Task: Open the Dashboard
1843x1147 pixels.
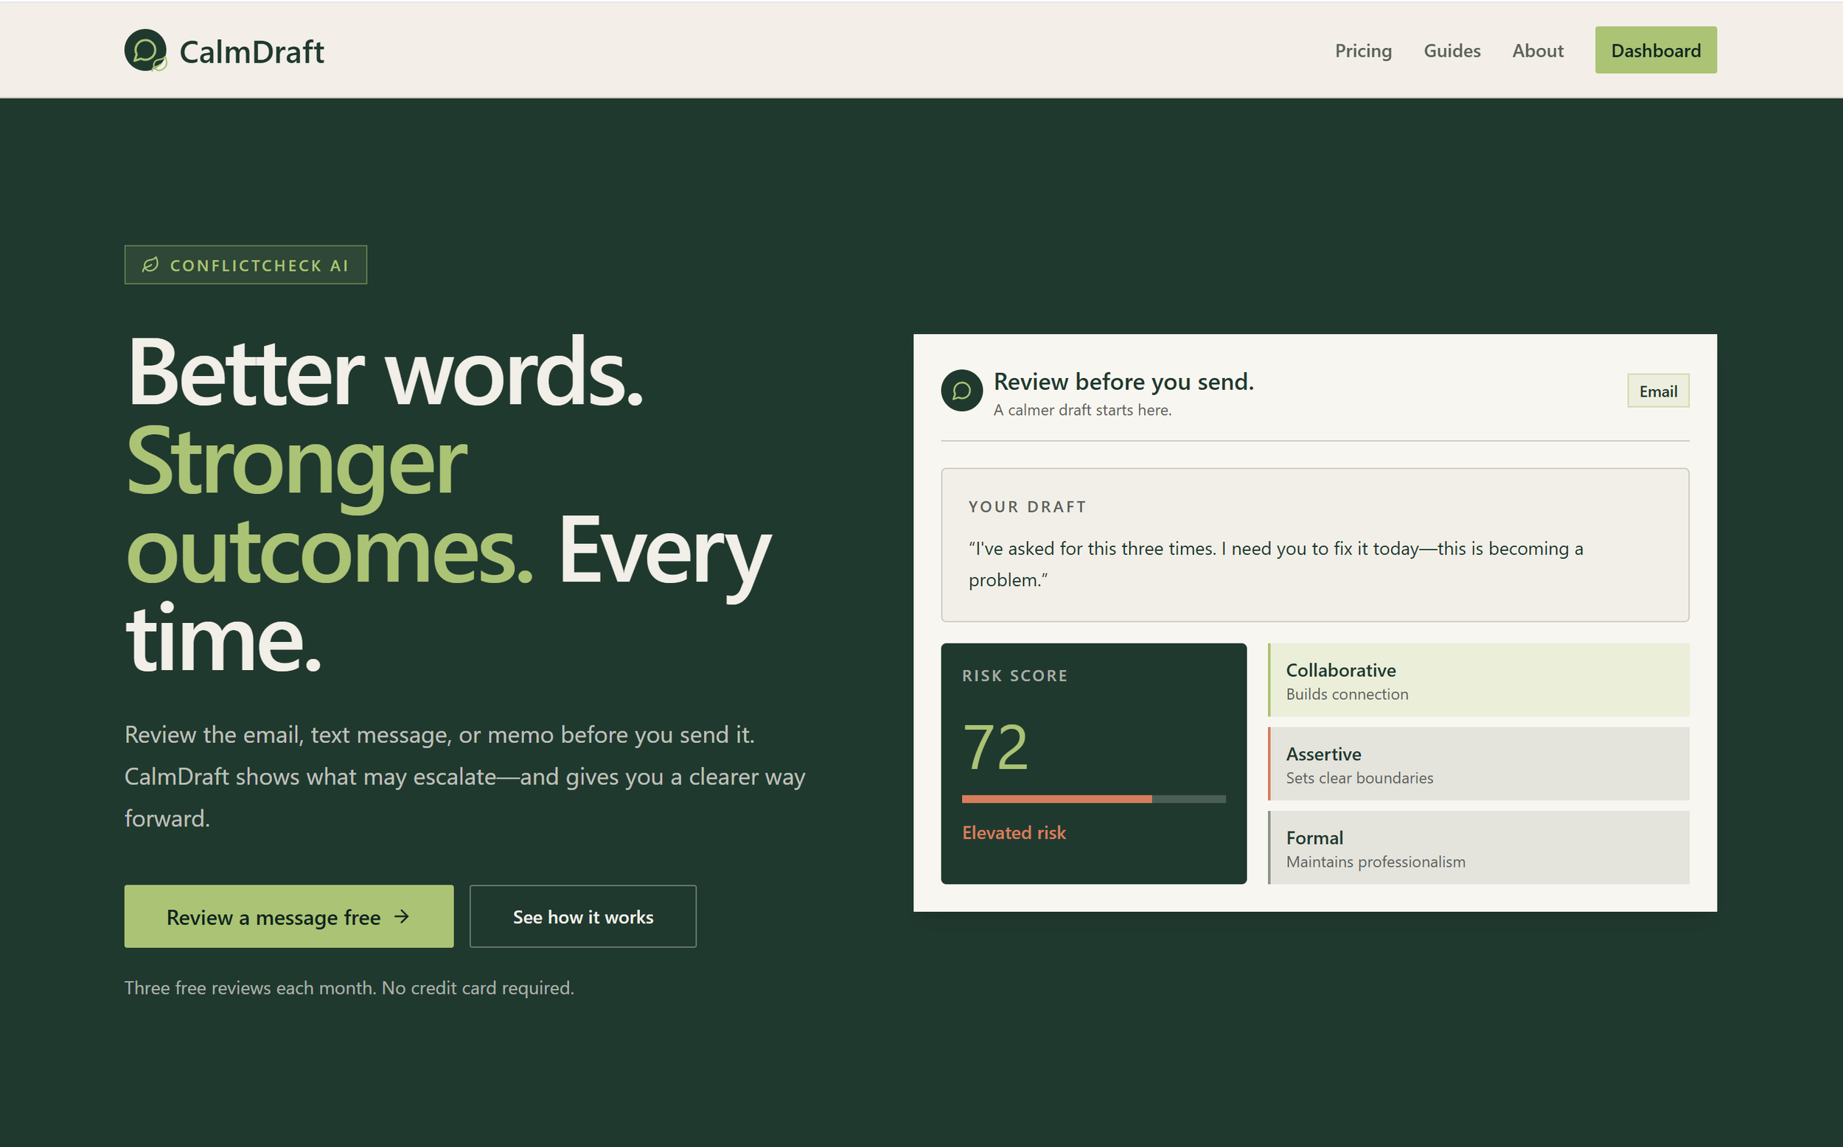Action: pos(1656,50)
